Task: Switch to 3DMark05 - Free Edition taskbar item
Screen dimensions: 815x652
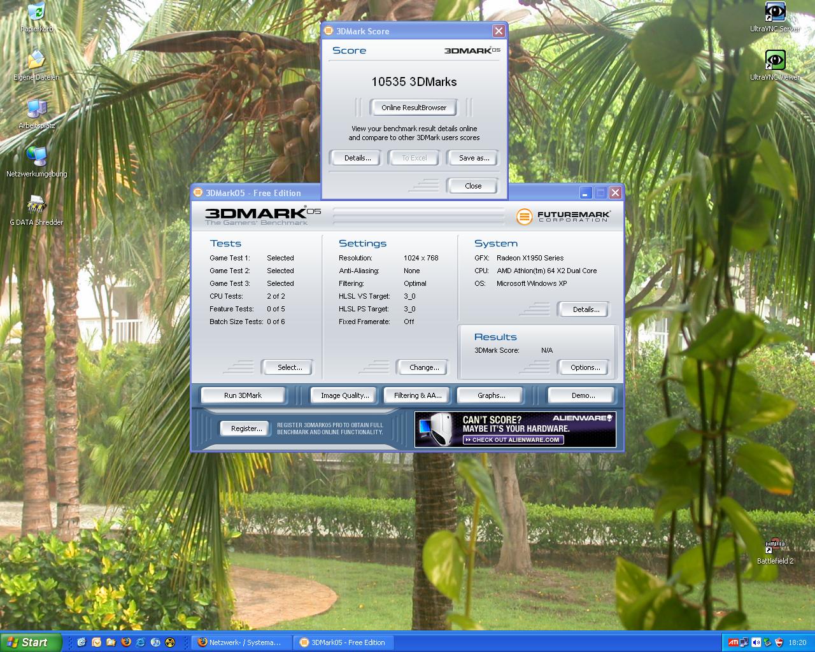Action: pos(344,642)
